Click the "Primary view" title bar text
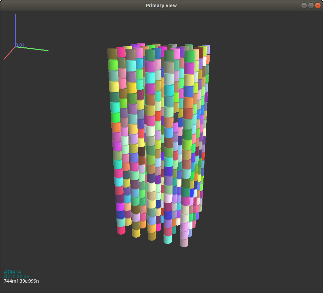 [161, 5]
